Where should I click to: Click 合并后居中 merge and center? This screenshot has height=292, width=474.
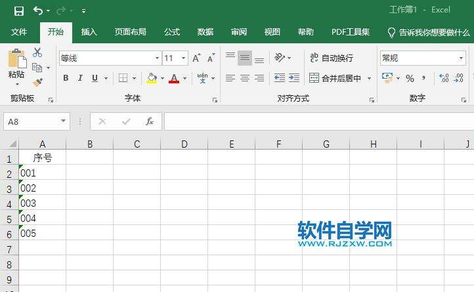click(x=335, y=78)
